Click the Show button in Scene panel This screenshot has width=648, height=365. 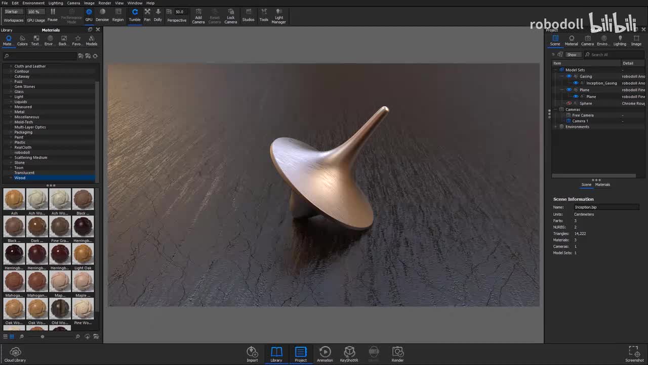click(x=572, y=55)
